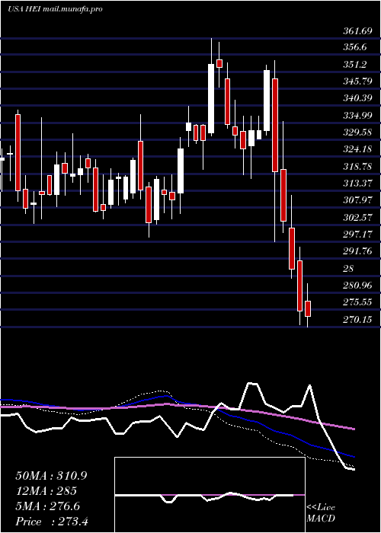The height and width of the screenshot is (533, 381).
Task: Click the 302.57 price axis label
Action: point(357,217)
